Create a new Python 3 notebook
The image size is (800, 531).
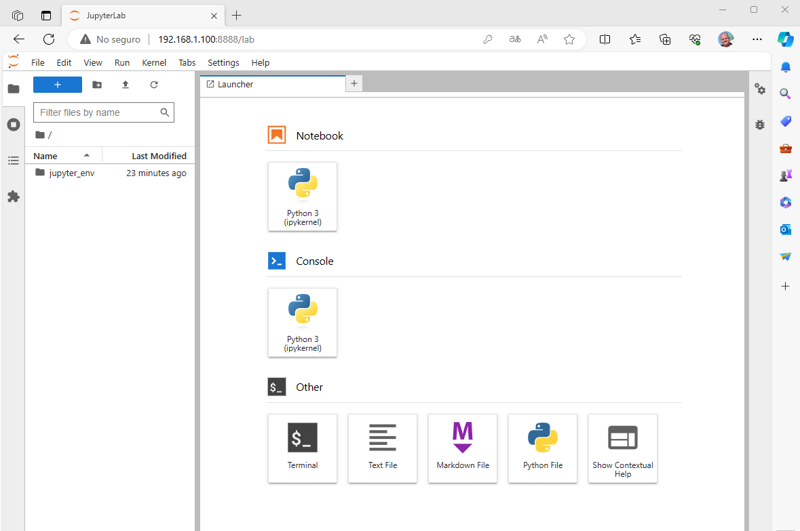click(303, 196)
